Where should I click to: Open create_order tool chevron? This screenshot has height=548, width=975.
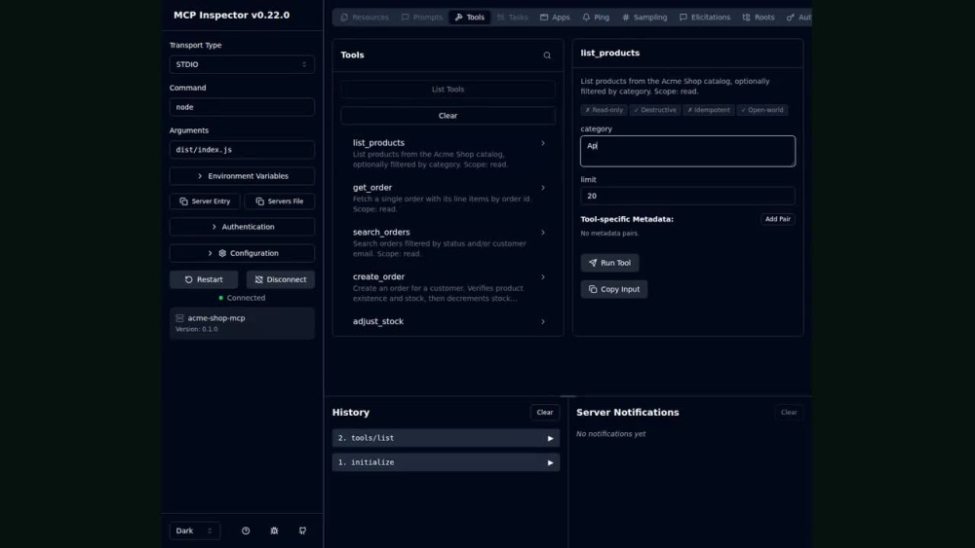tap(543, 276)
